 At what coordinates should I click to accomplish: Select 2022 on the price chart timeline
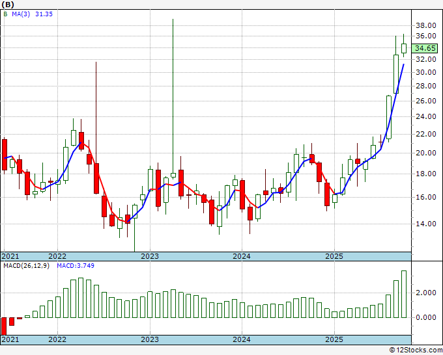point(57,256)
